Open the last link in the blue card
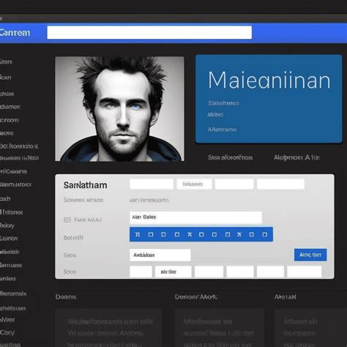This screenshot has height=347, width=347. point(222,130)
